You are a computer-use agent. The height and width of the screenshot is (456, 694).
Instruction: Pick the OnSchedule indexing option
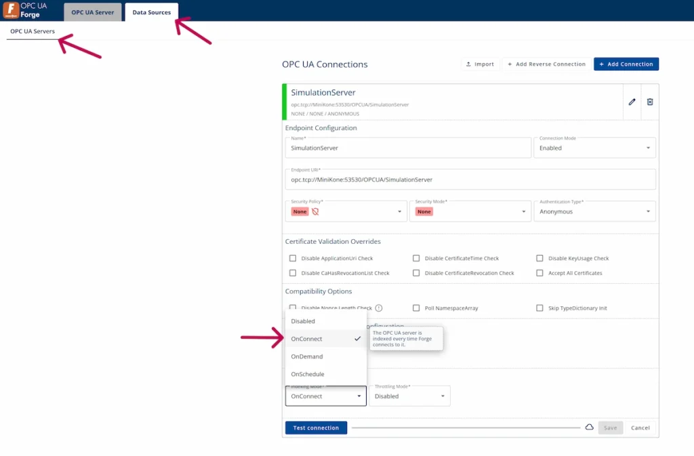pyautogui.click(x=326, y=374)
